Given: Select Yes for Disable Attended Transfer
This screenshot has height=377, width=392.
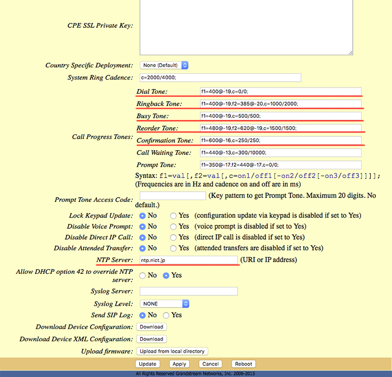Looking at the screenshot, I should (x=173, y=248).
